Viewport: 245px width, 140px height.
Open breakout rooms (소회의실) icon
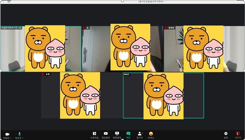tap(95, 133)
